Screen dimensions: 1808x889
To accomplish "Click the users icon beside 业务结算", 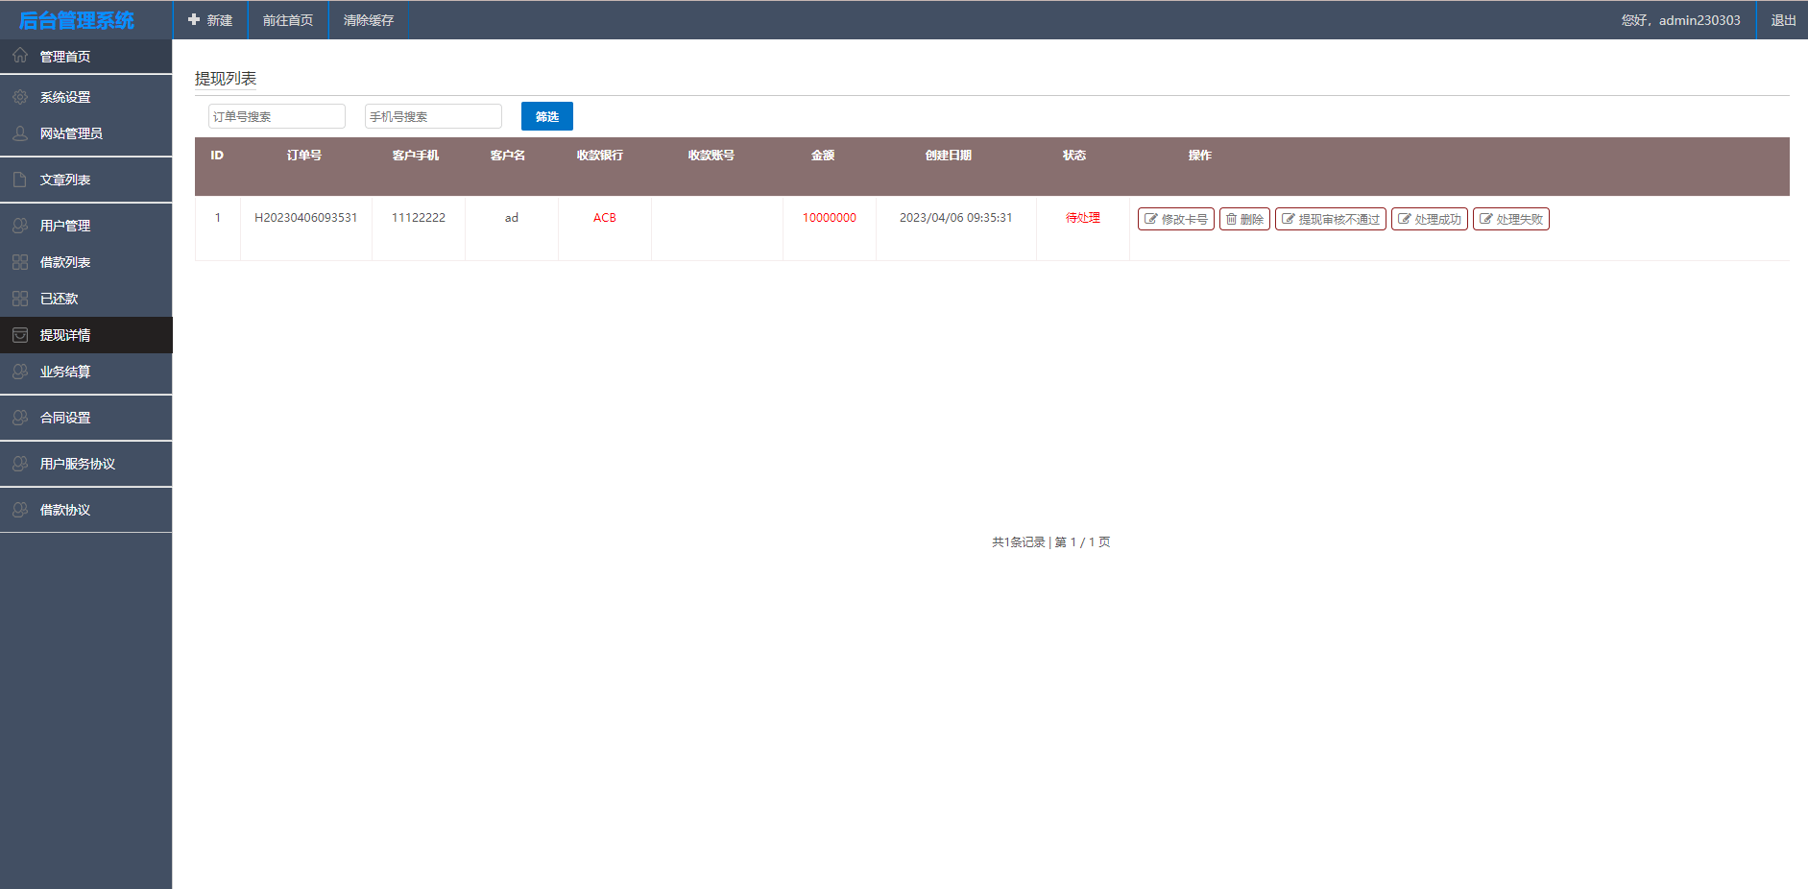I will (20, 372).
